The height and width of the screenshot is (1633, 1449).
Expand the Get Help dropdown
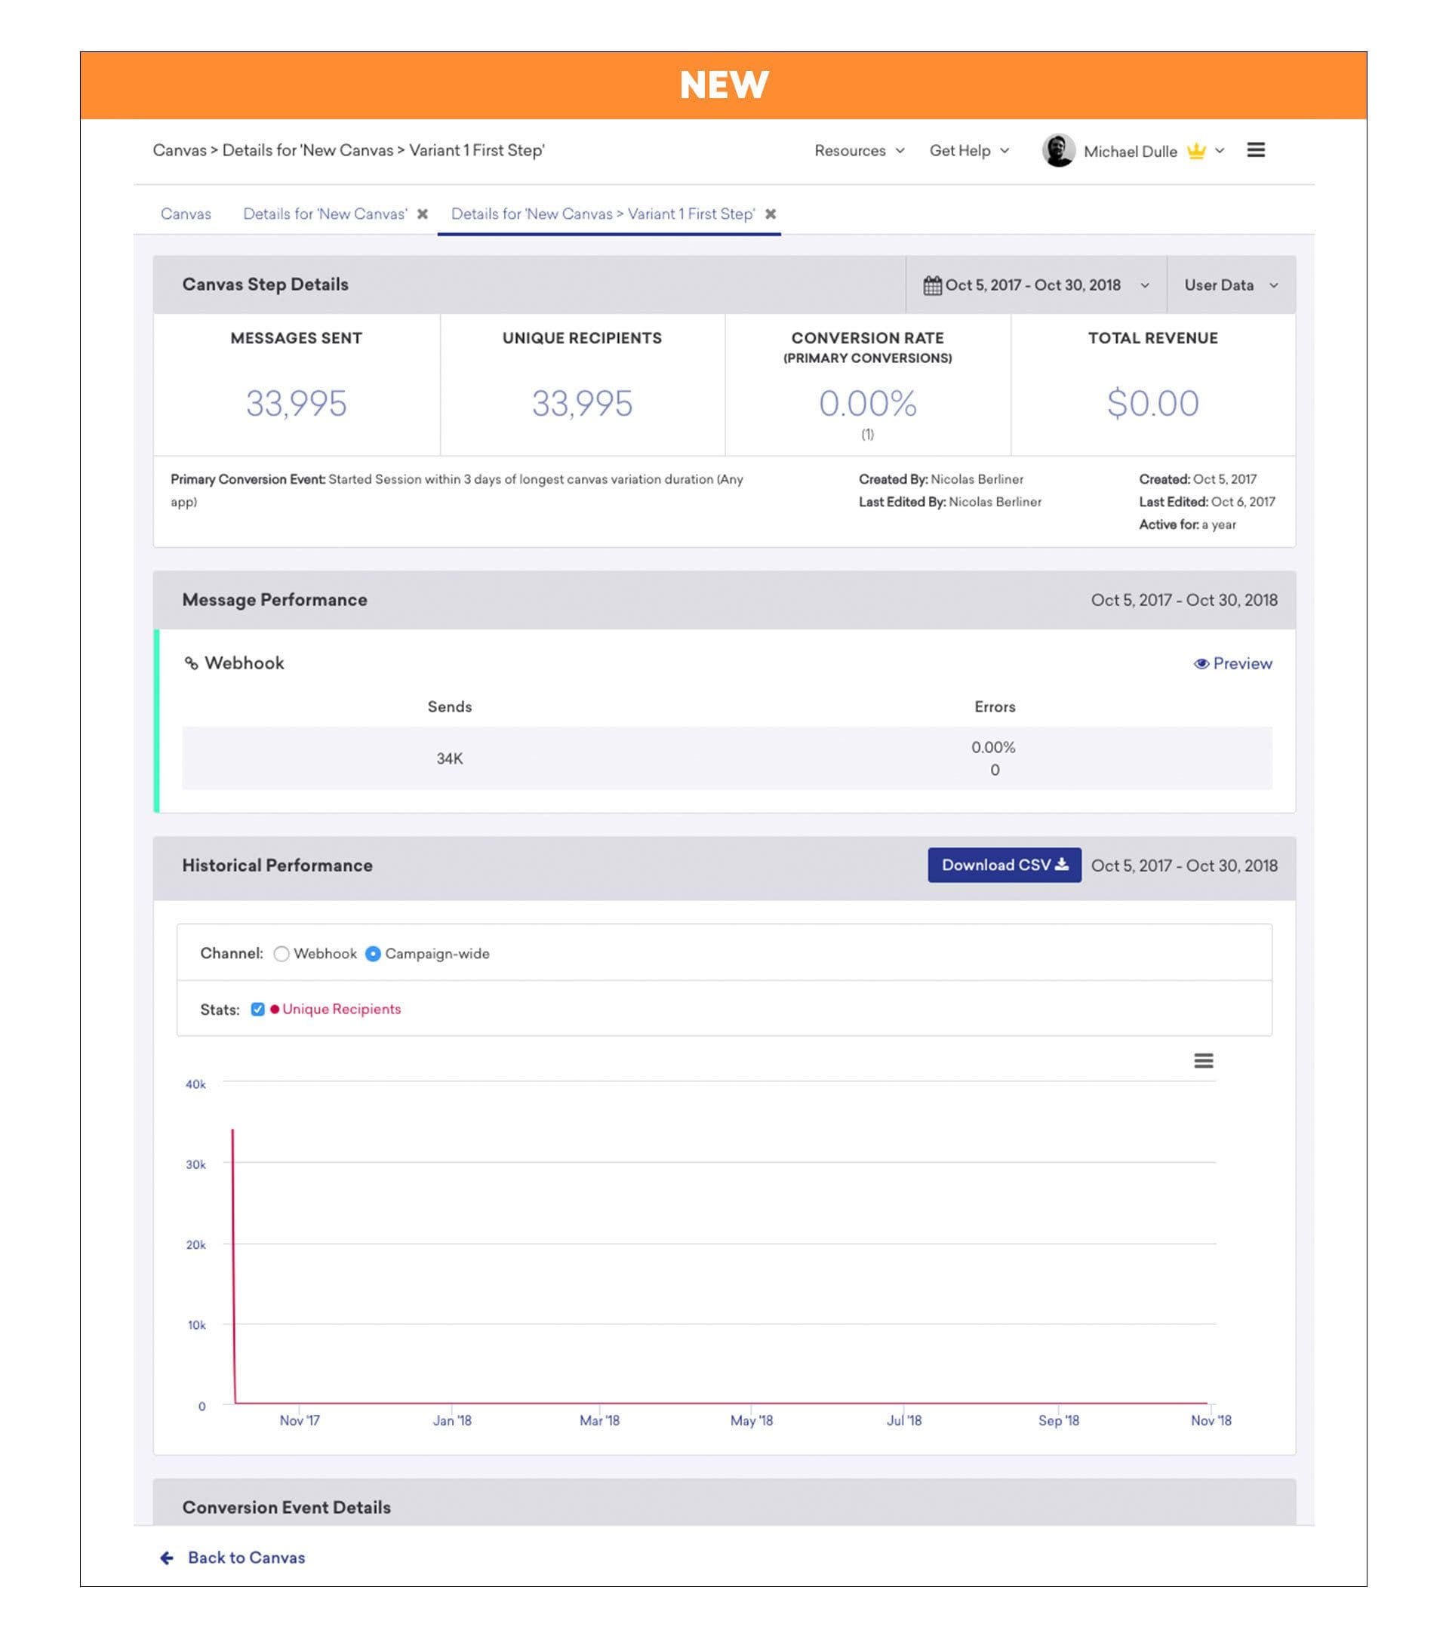click(968, 151)
